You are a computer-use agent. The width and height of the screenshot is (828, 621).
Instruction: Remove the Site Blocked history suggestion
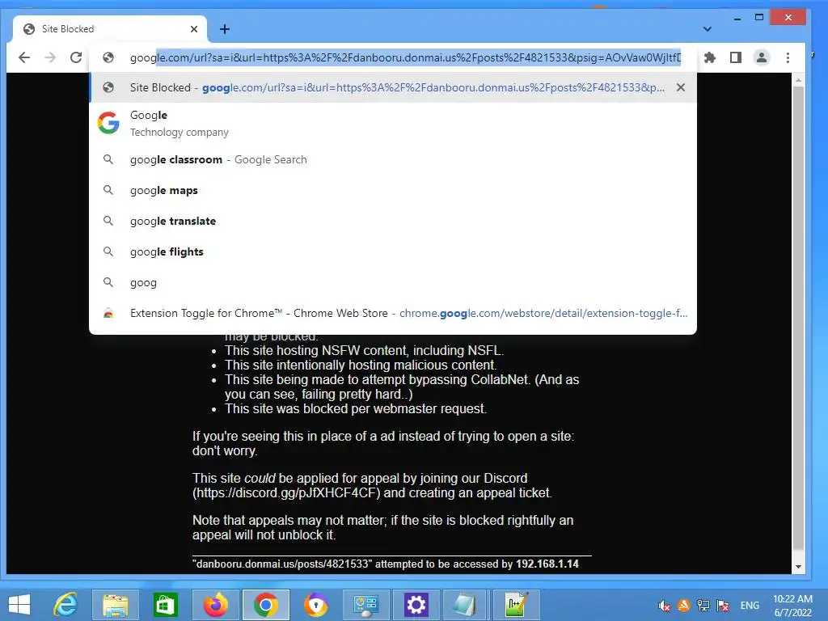[x=681, y=87]
